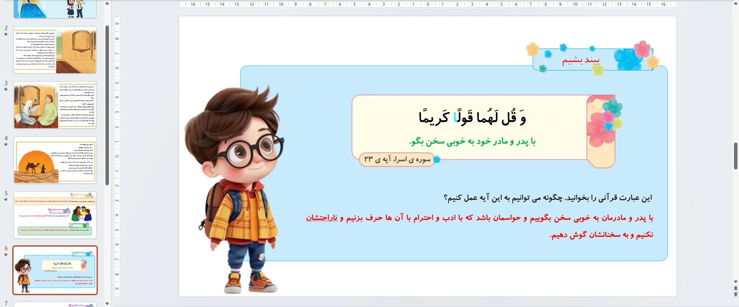Screen dimensions: 739x307
Task: Click the label 'سوره ی اسرا، آیه ی ۲۳'
Action: 397,159
